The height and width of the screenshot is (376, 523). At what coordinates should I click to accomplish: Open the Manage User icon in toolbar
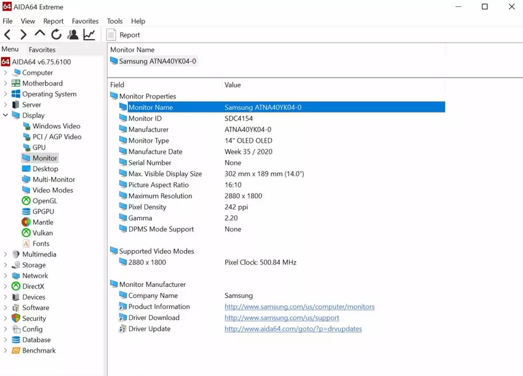point(73,35)
